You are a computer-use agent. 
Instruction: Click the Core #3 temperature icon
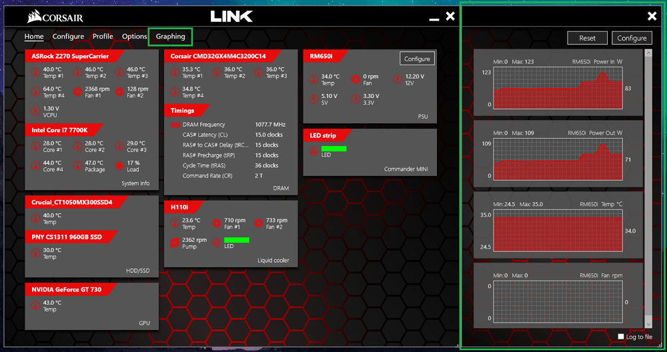(x=119, y=146)
